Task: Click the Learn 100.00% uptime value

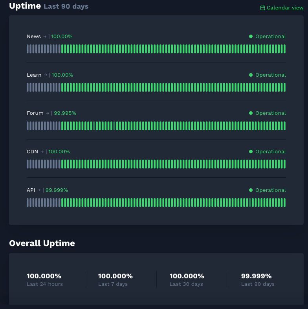Action: tap(62, 75)
